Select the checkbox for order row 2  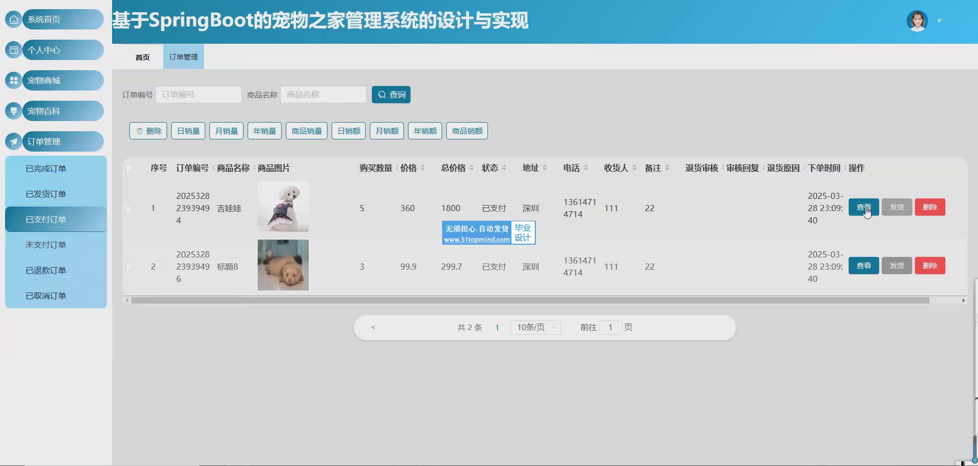pyautogui.click(x=129, y=267)
